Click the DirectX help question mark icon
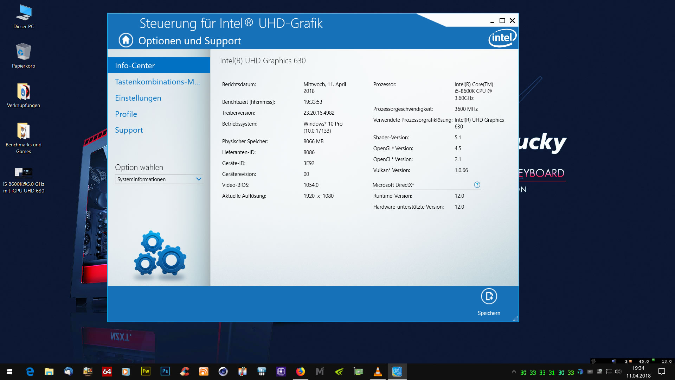 point(477,185)
